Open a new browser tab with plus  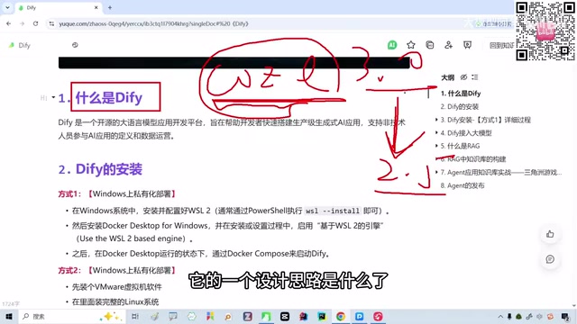coord(110,7)
